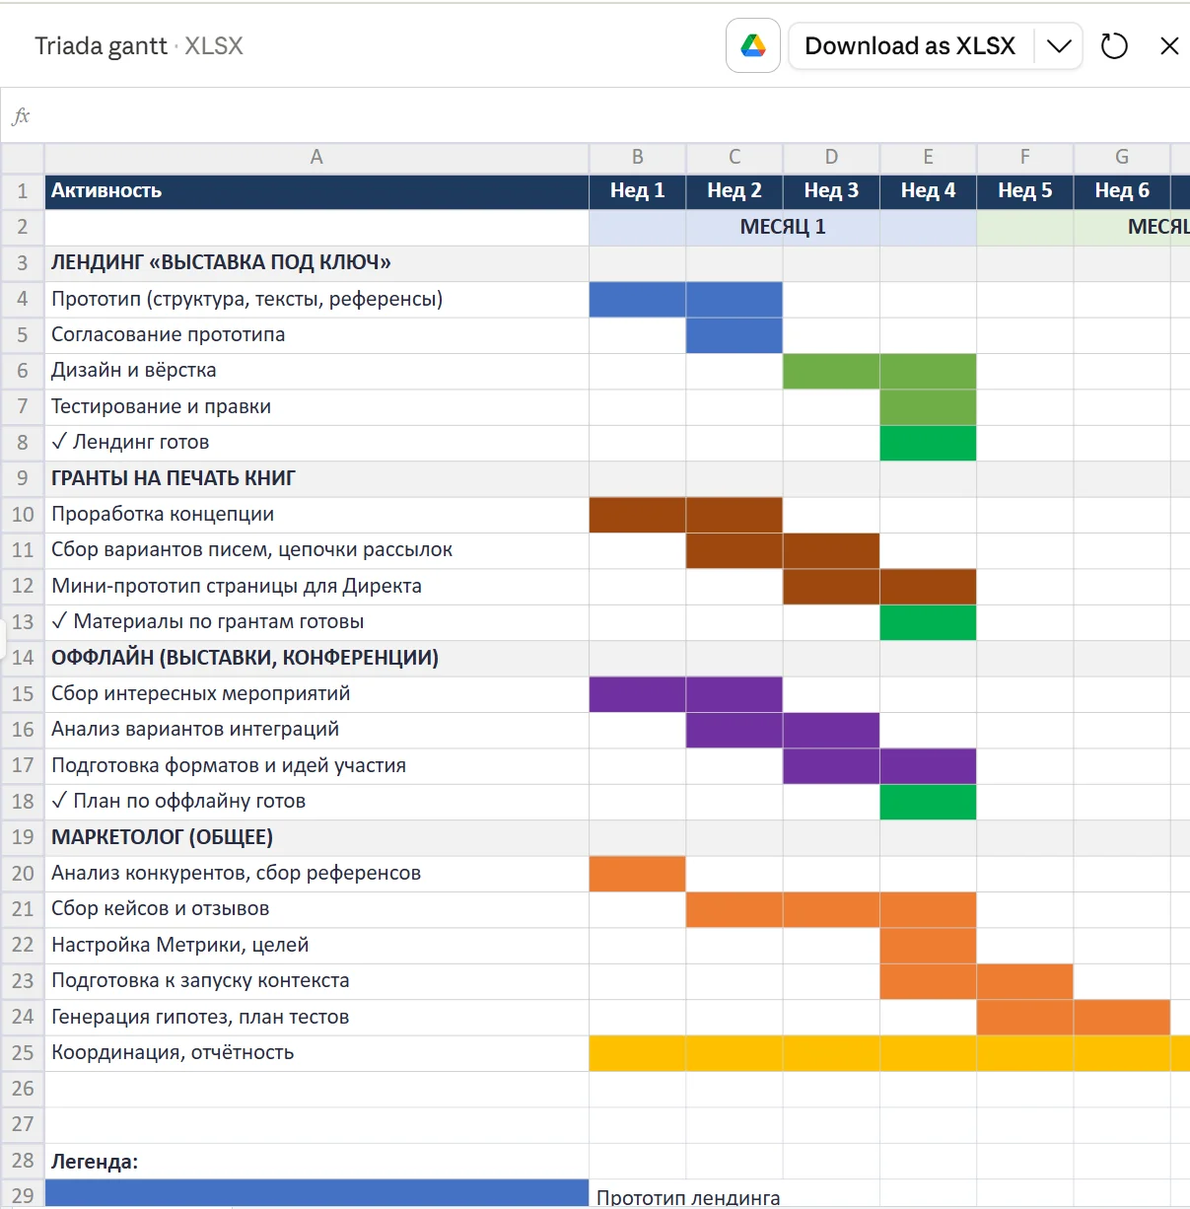The image size is (1190, 1209).
Task: Select 'Генерация гипотез, план тестов' cell
Action: pos(316,1018)
